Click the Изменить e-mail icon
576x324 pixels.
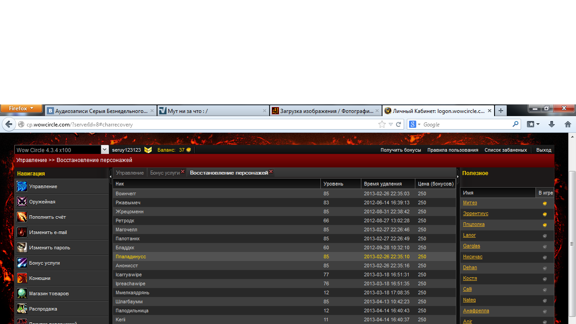tap(22, 232)
